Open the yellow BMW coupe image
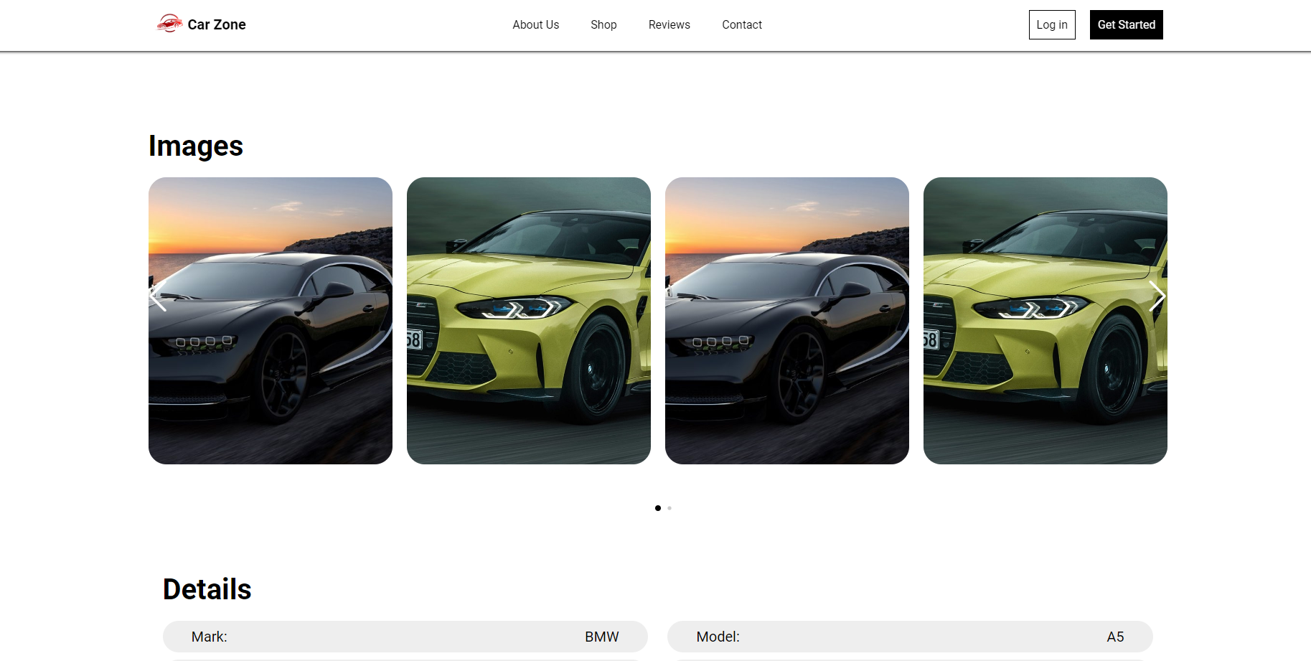This screenshot has width=1311, height=661. [x=529, y=320]
